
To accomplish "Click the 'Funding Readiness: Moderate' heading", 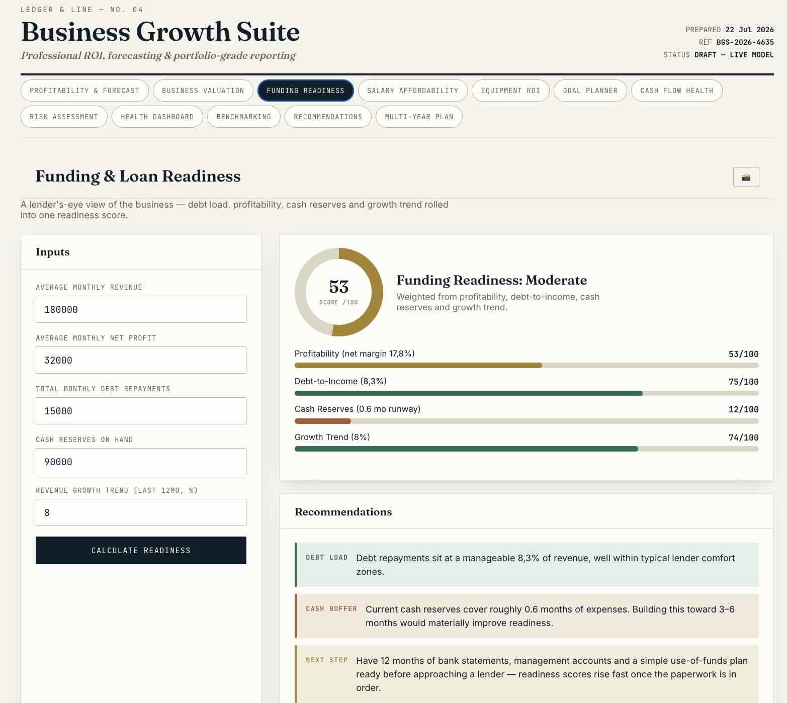I will tap(492, 280).
